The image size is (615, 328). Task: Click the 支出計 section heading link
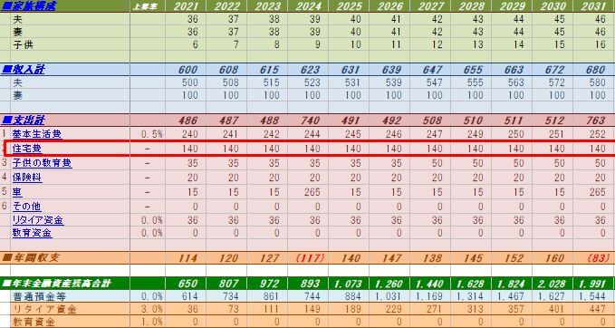24,121
